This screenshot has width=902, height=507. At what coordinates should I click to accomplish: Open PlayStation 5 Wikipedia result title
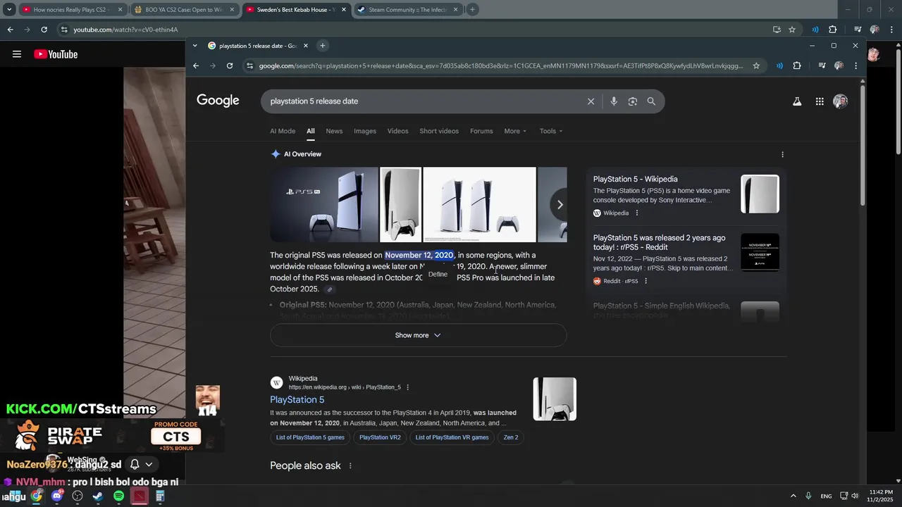tap(297, 400)
